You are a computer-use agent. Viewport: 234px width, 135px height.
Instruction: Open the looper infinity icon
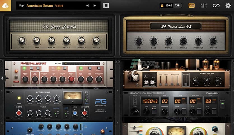point(216,6)
